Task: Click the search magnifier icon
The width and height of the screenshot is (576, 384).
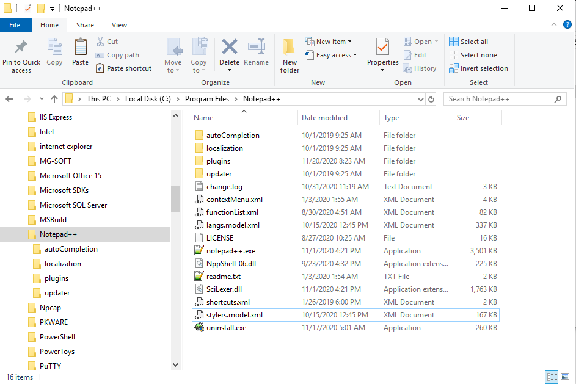Action: 558,99
